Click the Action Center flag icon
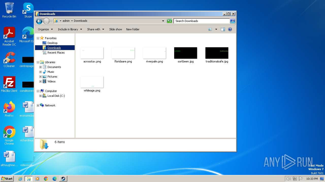 (301, 179)
